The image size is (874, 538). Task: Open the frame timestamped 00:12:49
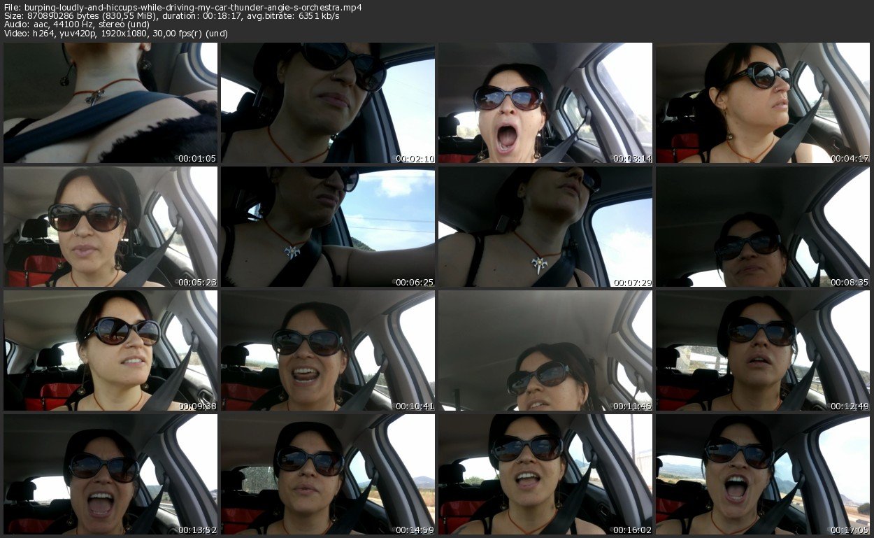pyautogui.click(x=762, y=351)
